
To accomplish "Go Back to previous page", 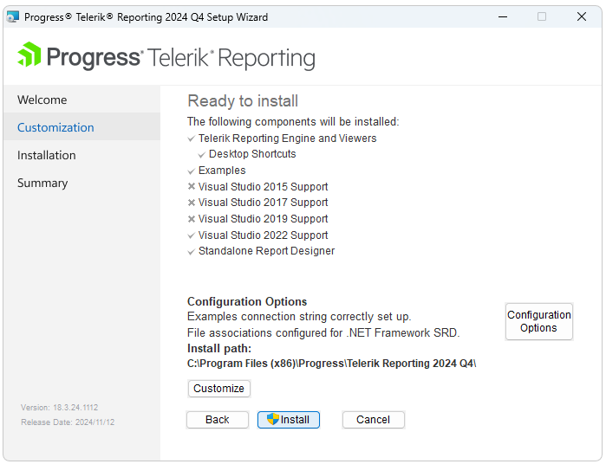I will point(218,420).
